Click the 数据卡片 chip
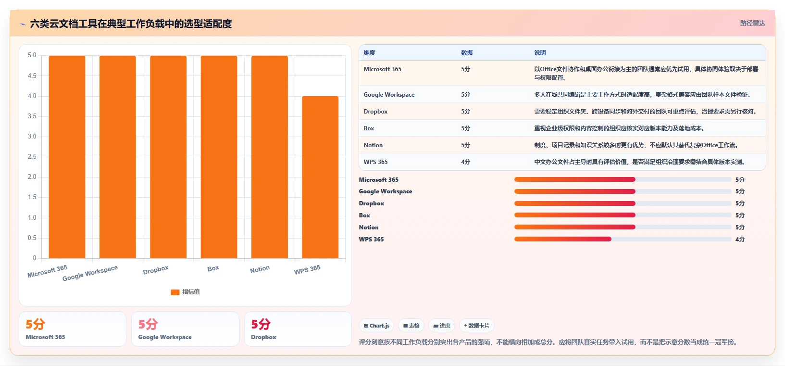Viewport: 785px width, 366px height. (477, 326)
